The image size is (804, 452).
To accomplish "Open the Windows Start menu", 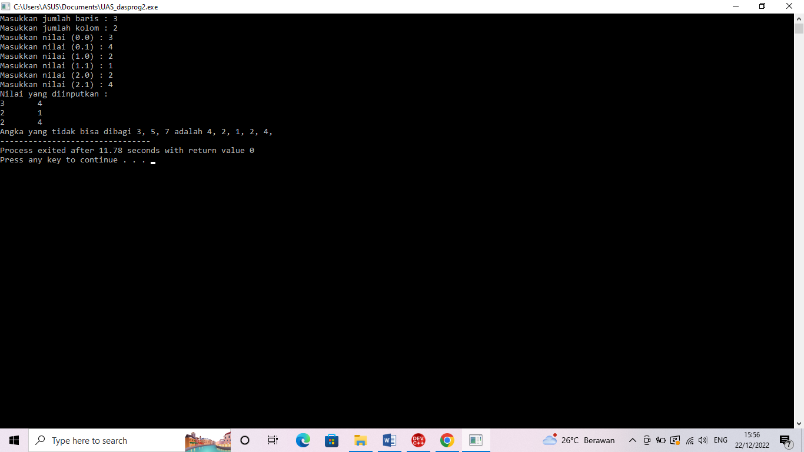I will (14, 440).
